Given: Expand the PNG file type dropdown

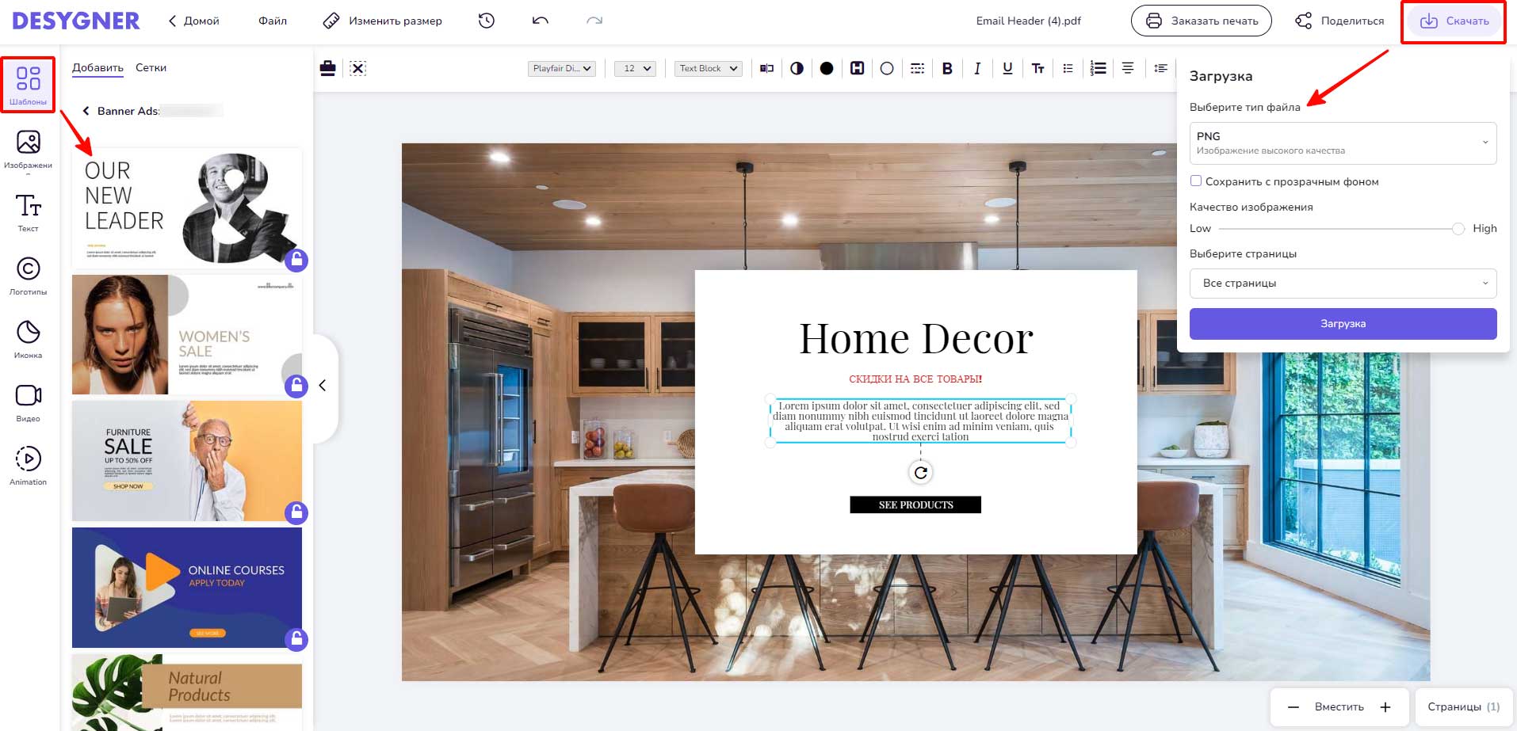Looking at the screenshot, I should pyautogui.click(x=1343, y=143).
